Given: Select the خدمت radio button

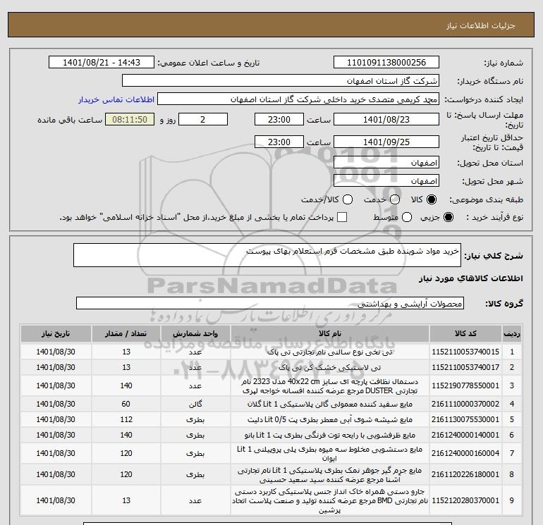Looking at the screenshot, I should [x=395, y=199].
